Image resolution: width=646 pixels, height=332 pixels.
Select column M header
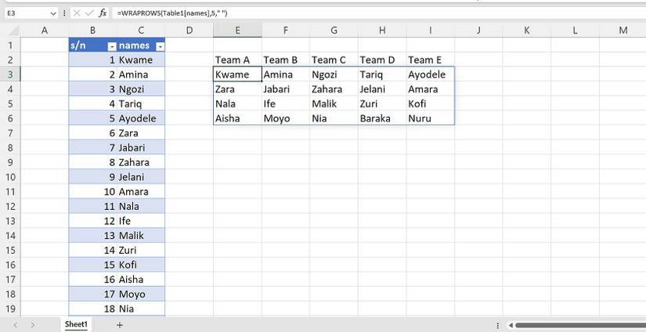click(623, 31)
